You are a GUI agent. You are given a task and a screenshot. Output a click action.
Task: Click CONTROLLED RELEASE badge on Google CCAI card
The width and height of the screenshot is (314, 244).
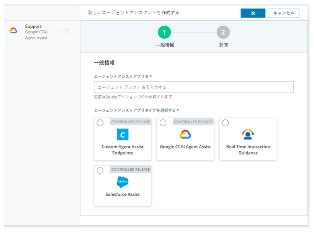[193, 122]
